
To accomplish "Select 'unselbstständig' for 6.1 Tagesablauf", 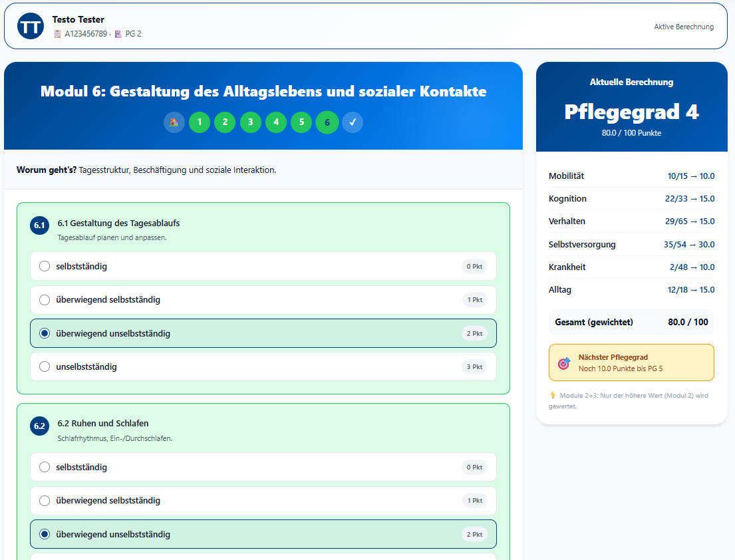I will coord(45,366).
